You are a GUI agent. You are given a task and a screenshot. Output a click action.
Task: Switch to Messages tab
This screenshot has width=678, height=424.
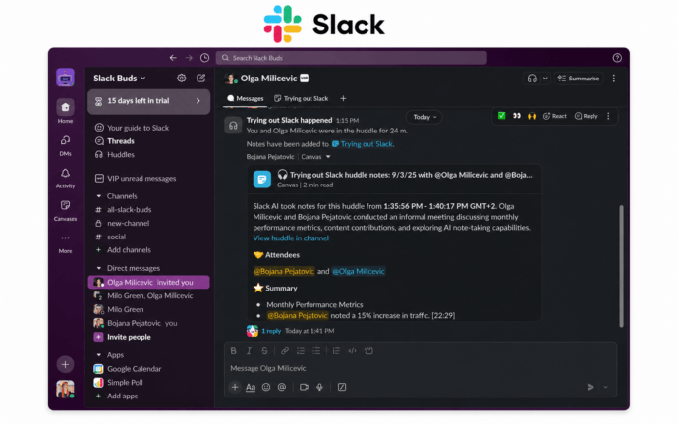point(246,98)
